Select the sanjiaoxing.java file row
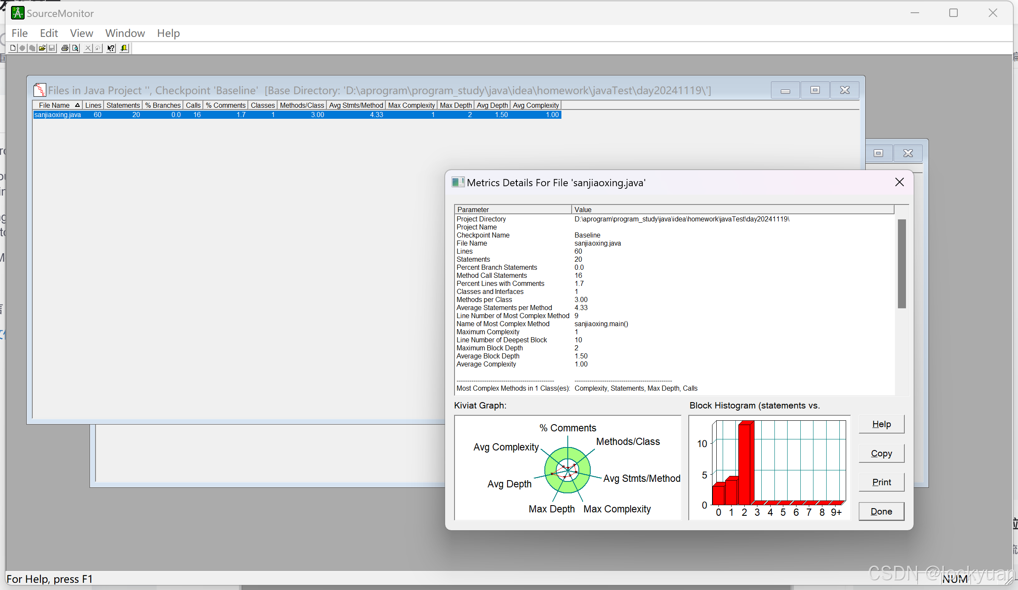Screen dimensions: 1018x590 (x=58, y=115)
